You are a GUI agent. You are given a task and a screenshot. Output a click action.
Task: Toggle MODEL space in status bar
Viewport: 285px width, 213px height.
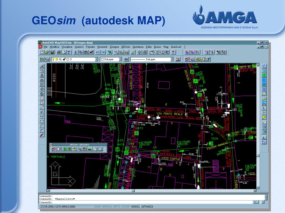click(x=136, y=207)
